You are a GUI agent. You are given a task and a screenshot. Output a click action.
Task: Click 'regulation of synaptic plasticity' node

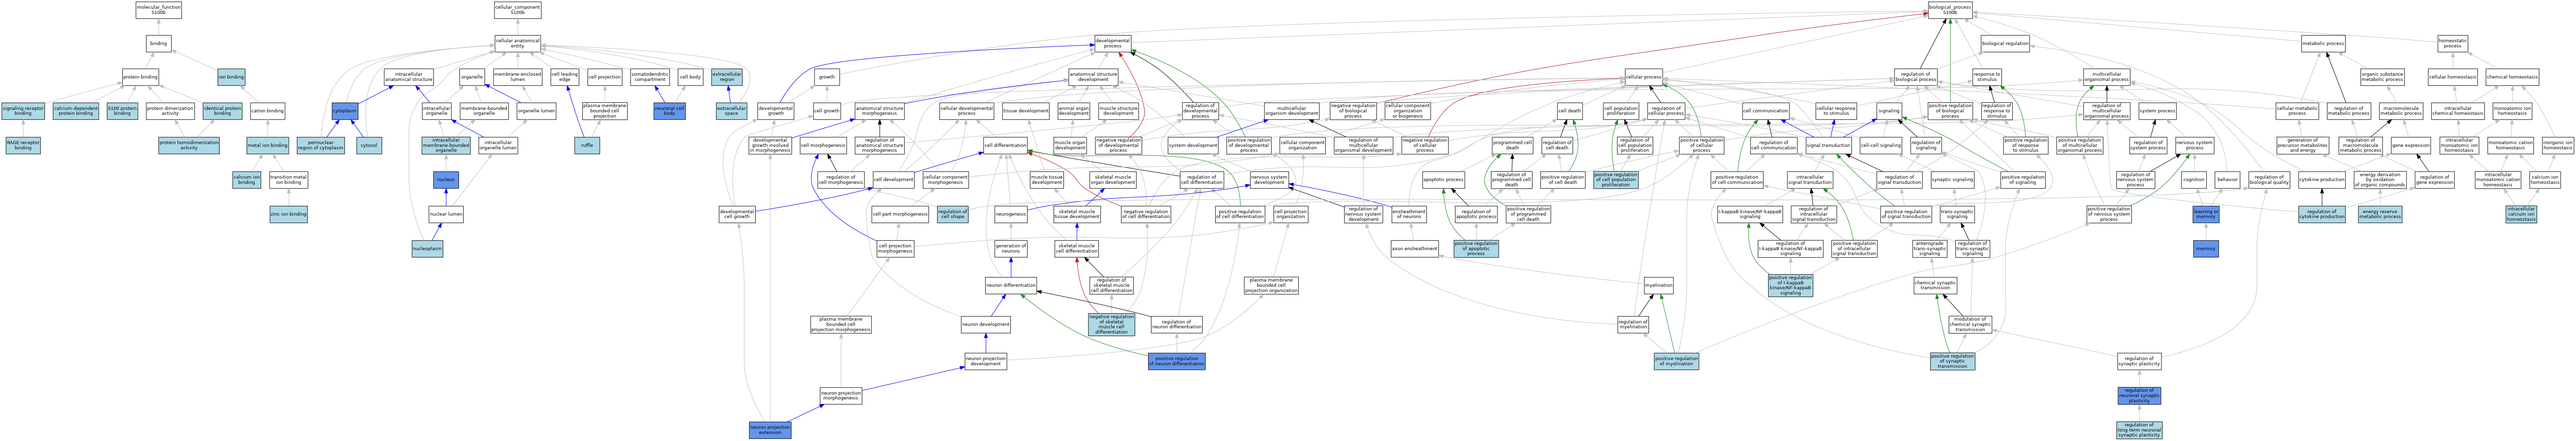click(2139, 361)
